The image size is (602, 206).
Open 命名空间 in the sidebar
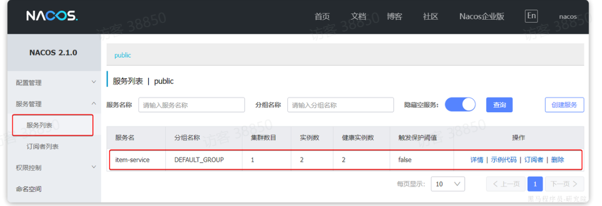(28, 189)
